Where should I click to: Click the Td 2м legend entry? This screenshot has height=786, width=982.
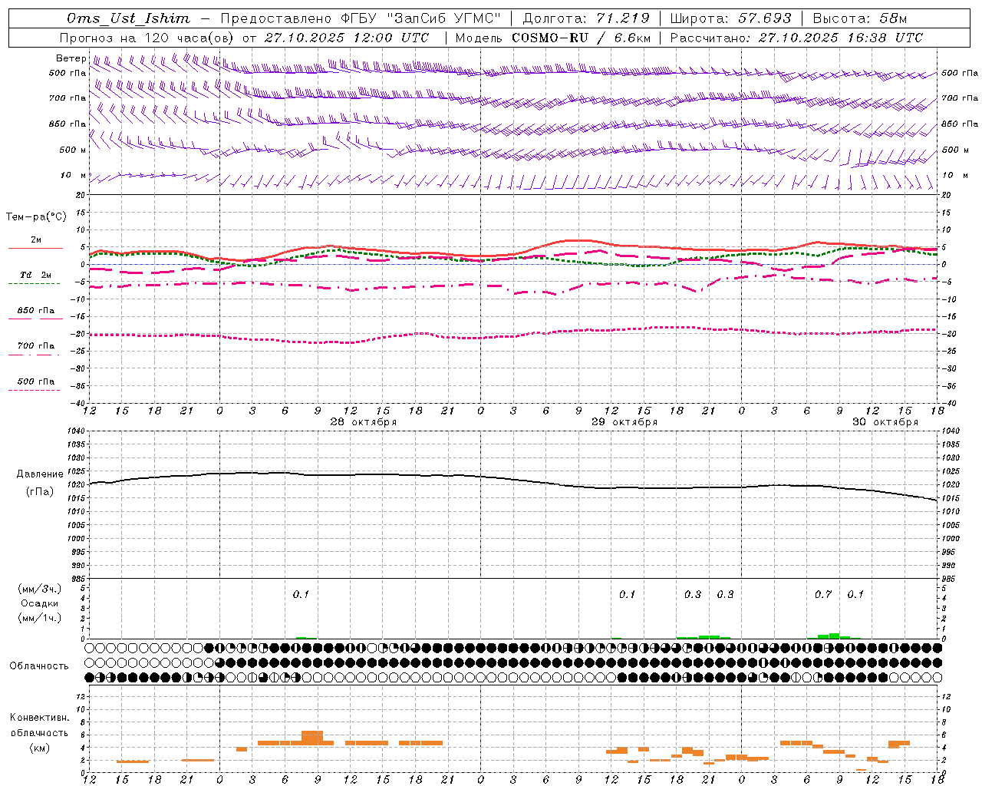coord(35,275)
